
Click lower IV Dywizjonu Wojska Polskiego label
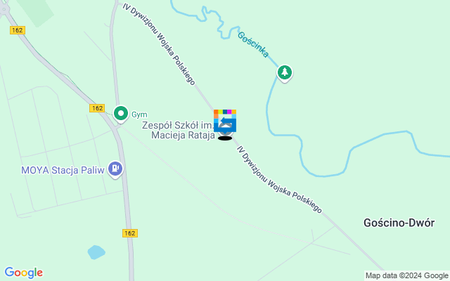(x=279, y=180)
